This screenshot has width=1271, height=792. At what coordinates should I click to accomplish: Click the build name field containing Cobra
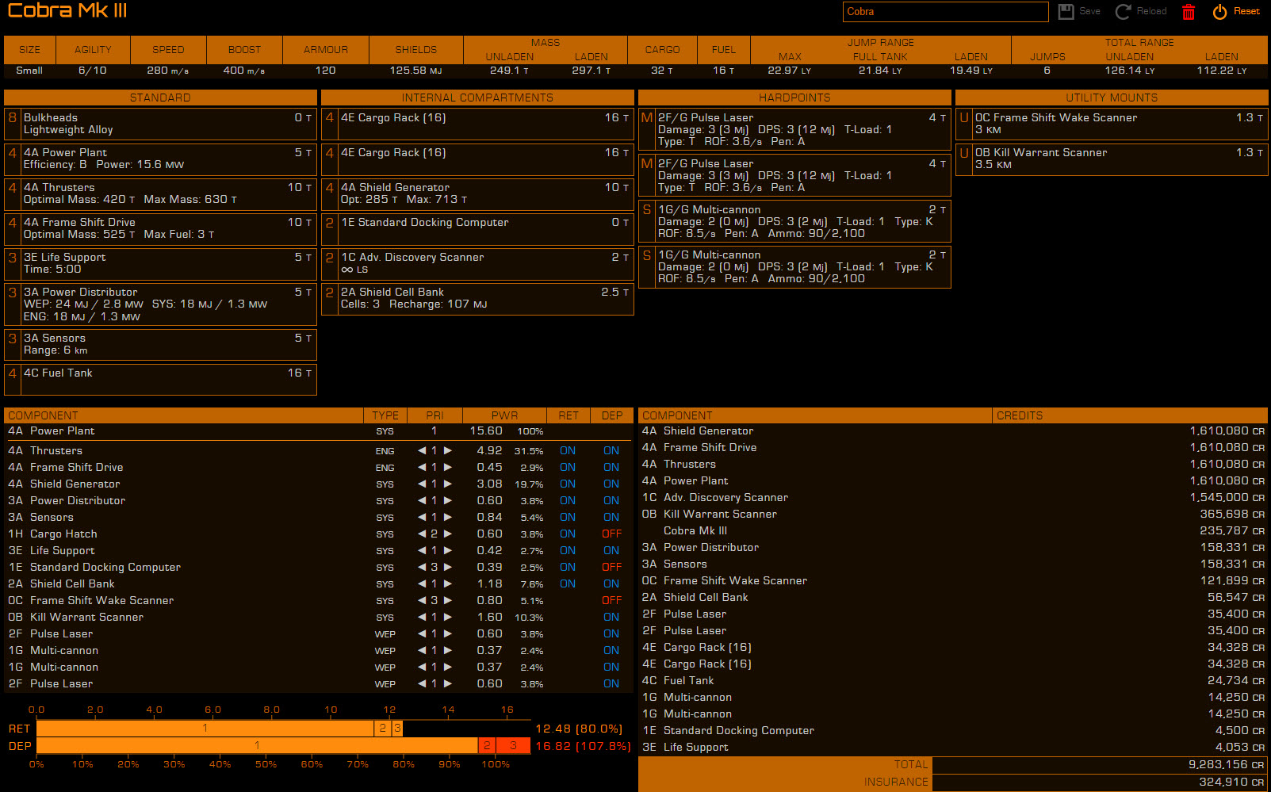point(945,11)
